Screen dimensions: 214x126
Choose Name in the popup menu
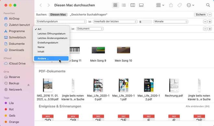point(51,47)
